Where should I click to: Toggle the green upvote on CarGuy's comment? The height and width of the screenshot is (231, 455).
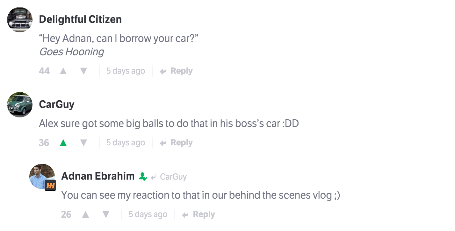tap(63, 143)
